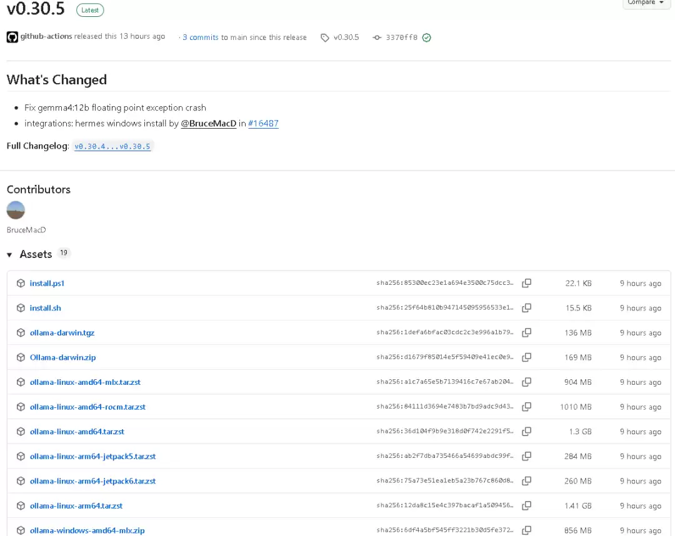Open pull request #16487
The width and height of the screenshot is (675, 536).
[263, 124]
